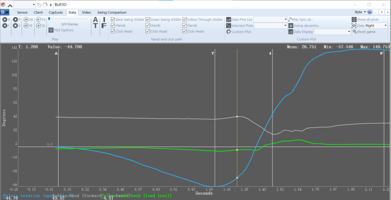Click Show all plots icon

tap(354, 19)
